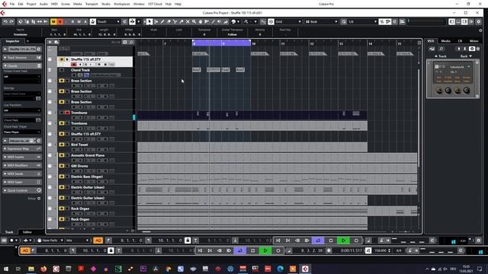
Task: Select the Draw pencil tool
Action: pyautogui.click(x=162, y=21)
